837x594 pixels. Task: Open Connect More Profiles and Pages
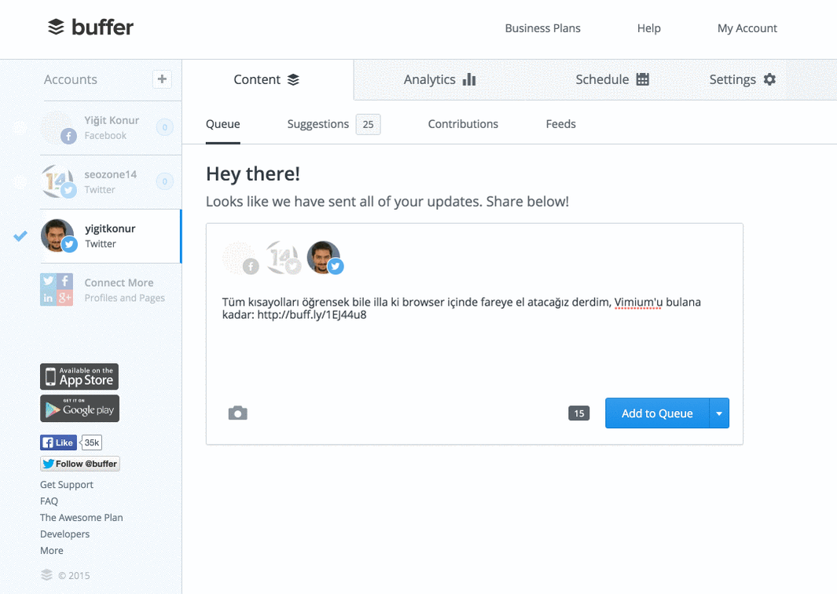point(111,290)
